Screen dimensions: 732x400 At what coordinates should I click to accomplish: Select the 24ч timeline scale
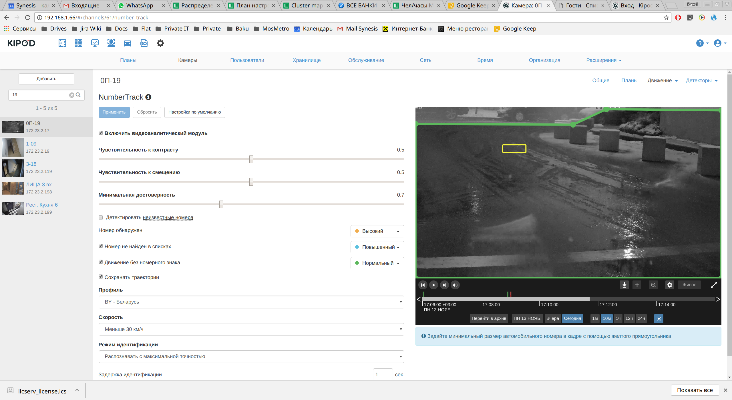tap(641, 318)
